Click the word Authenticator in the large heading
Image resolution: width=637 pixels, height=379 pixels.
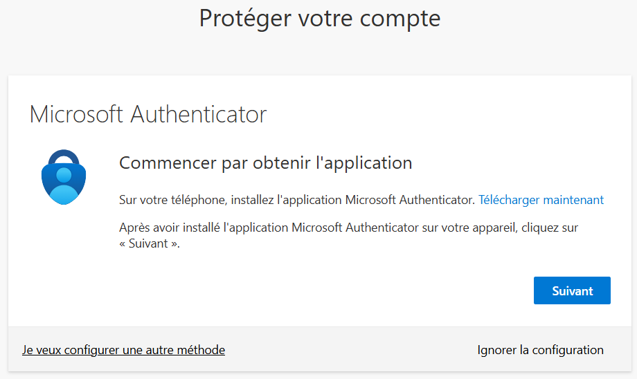(199, 114)
